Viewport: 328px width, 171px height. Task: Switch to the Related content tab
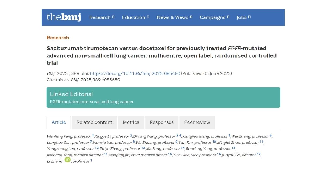[94, 122]
